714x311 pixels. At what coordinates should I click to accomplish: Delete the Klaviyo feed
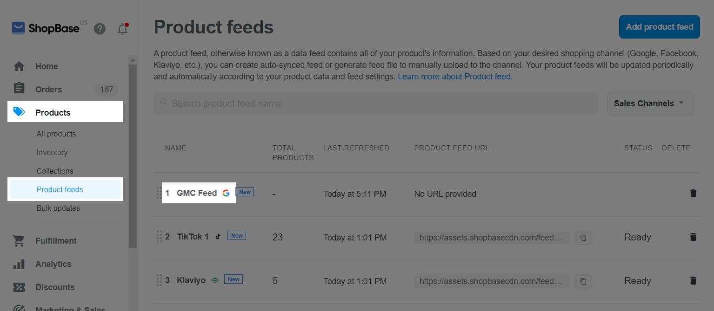point(693,281)
